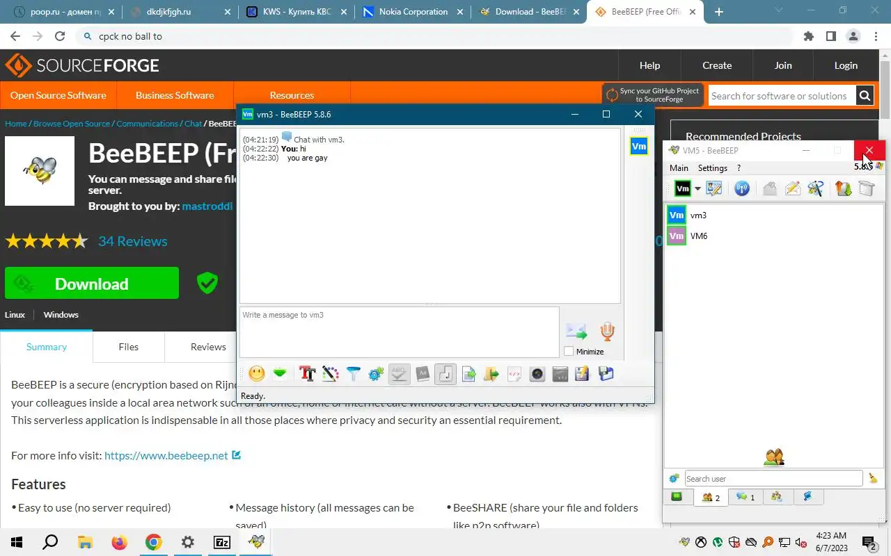891x556 pixels.
Task: Click the camera screenshot icon in chat toolbar
Action: [x=537, y=374]
